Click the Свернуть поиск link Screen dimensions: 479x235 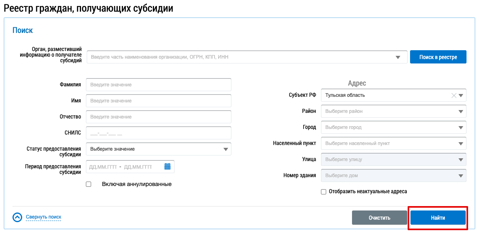click(x=44, y=217)
